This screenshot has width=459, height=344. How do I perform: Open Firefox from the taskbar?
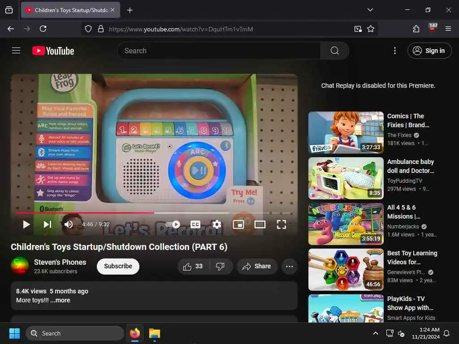pos(135,333)
